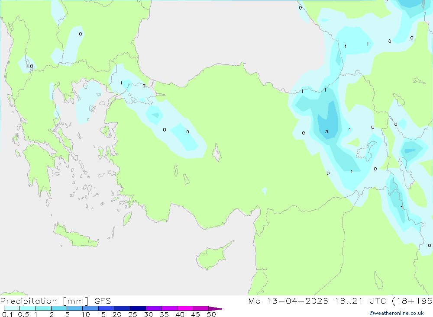Click the forecast offset text "(18+195"

413,301
